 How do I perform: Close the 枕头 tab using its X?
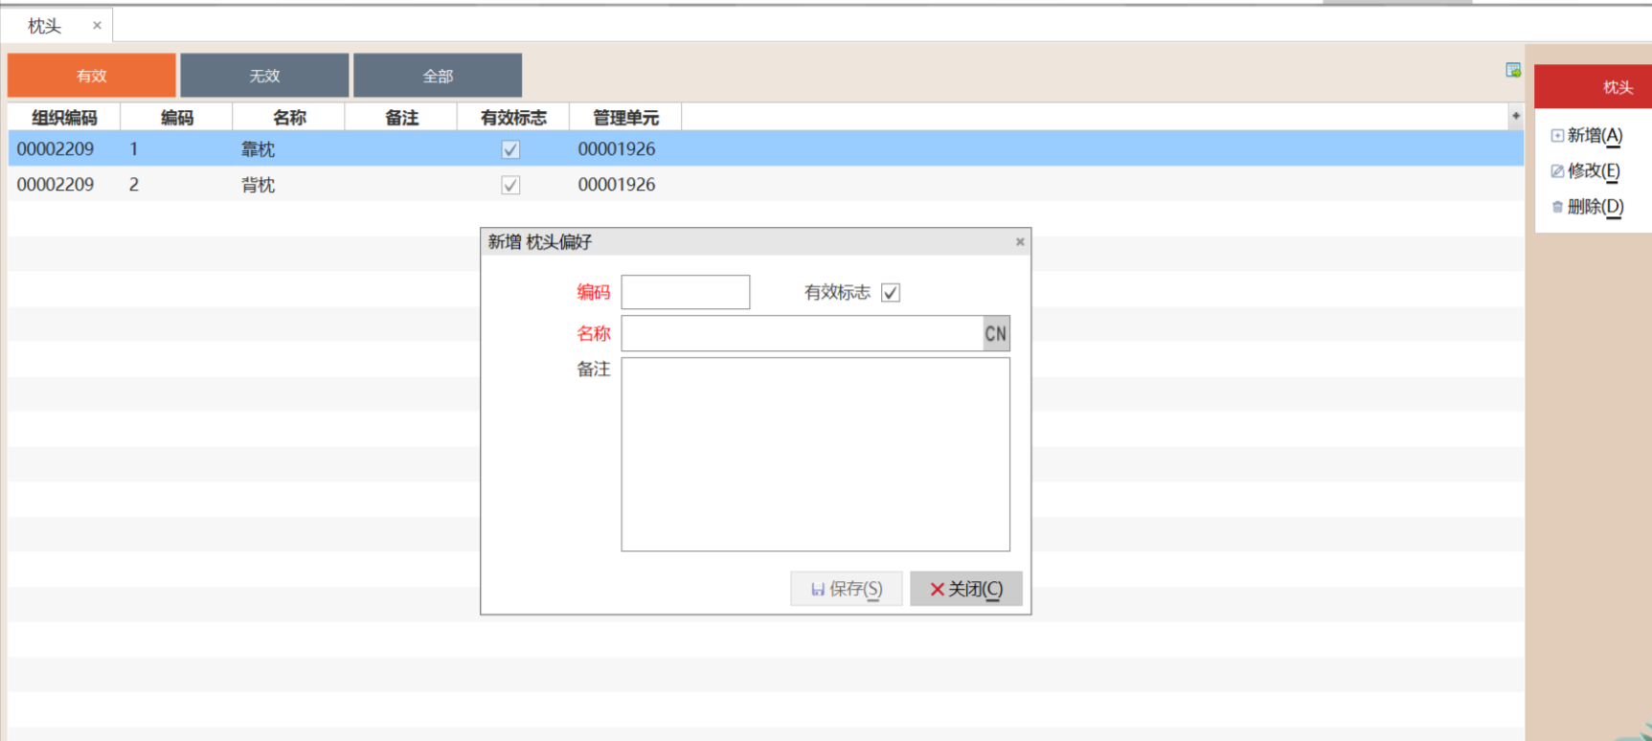point(97,26)
